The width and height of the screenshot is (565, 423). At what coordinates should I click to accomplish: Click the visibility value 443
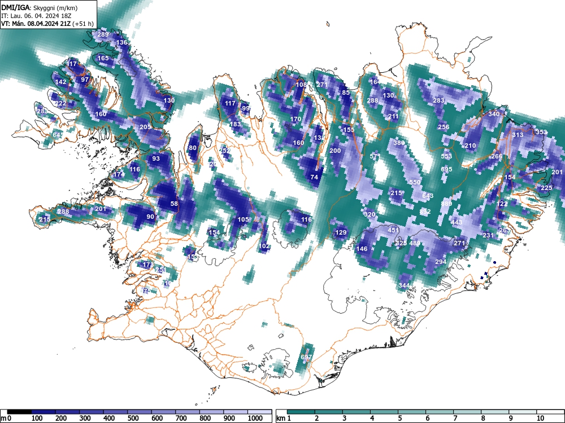coord(457,222)
